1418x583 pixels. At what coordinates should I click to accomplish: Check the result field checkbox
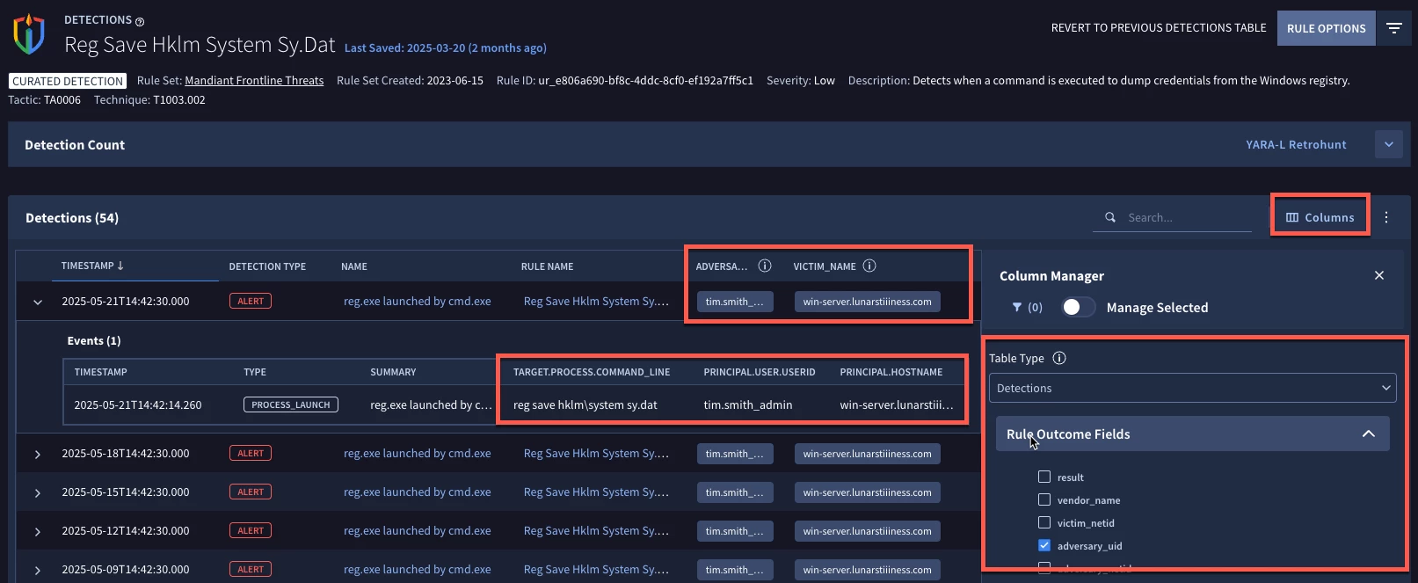point(1044,477)
